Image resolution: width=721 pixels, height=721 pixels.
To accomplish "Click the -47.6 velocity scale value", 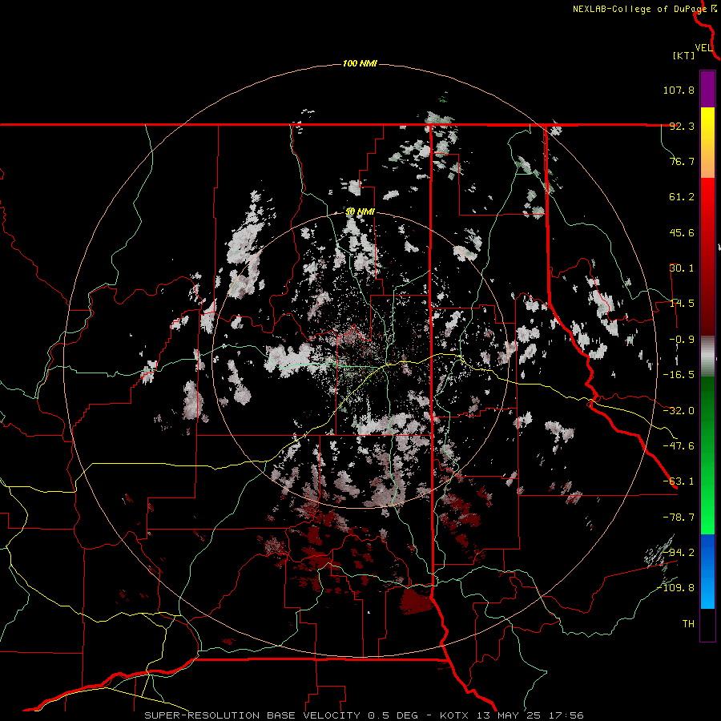I will (x=679, y=446).
